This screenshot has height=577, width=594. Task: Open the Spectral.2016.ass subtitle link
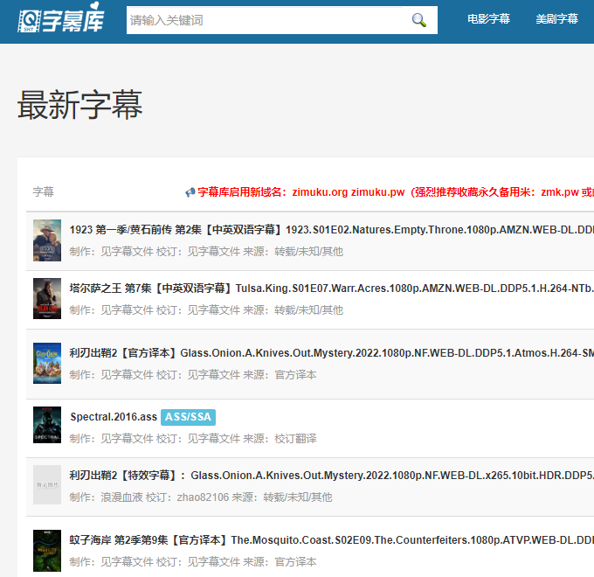pyautogui.click(x=114, y=417)
